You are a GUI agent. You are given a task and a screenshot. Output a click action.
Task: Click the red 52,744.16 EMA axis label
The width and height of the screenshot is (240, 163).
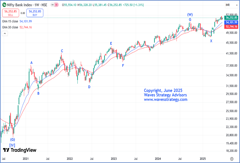(231, 27)
